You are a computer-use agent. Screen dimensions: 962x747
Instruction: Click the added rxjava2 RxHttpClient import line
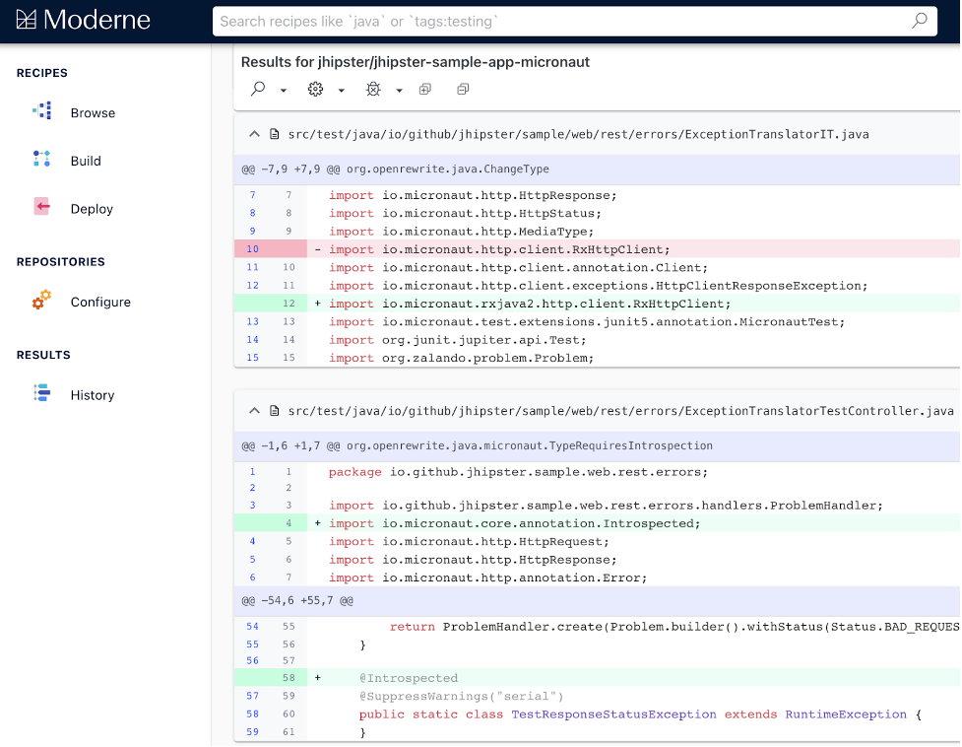[x=597, y=304]
